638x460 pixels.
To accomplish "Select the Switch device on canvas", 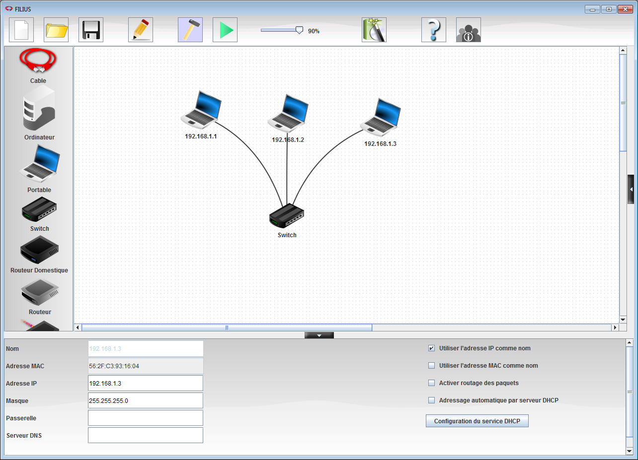I will tap(287, 215).
